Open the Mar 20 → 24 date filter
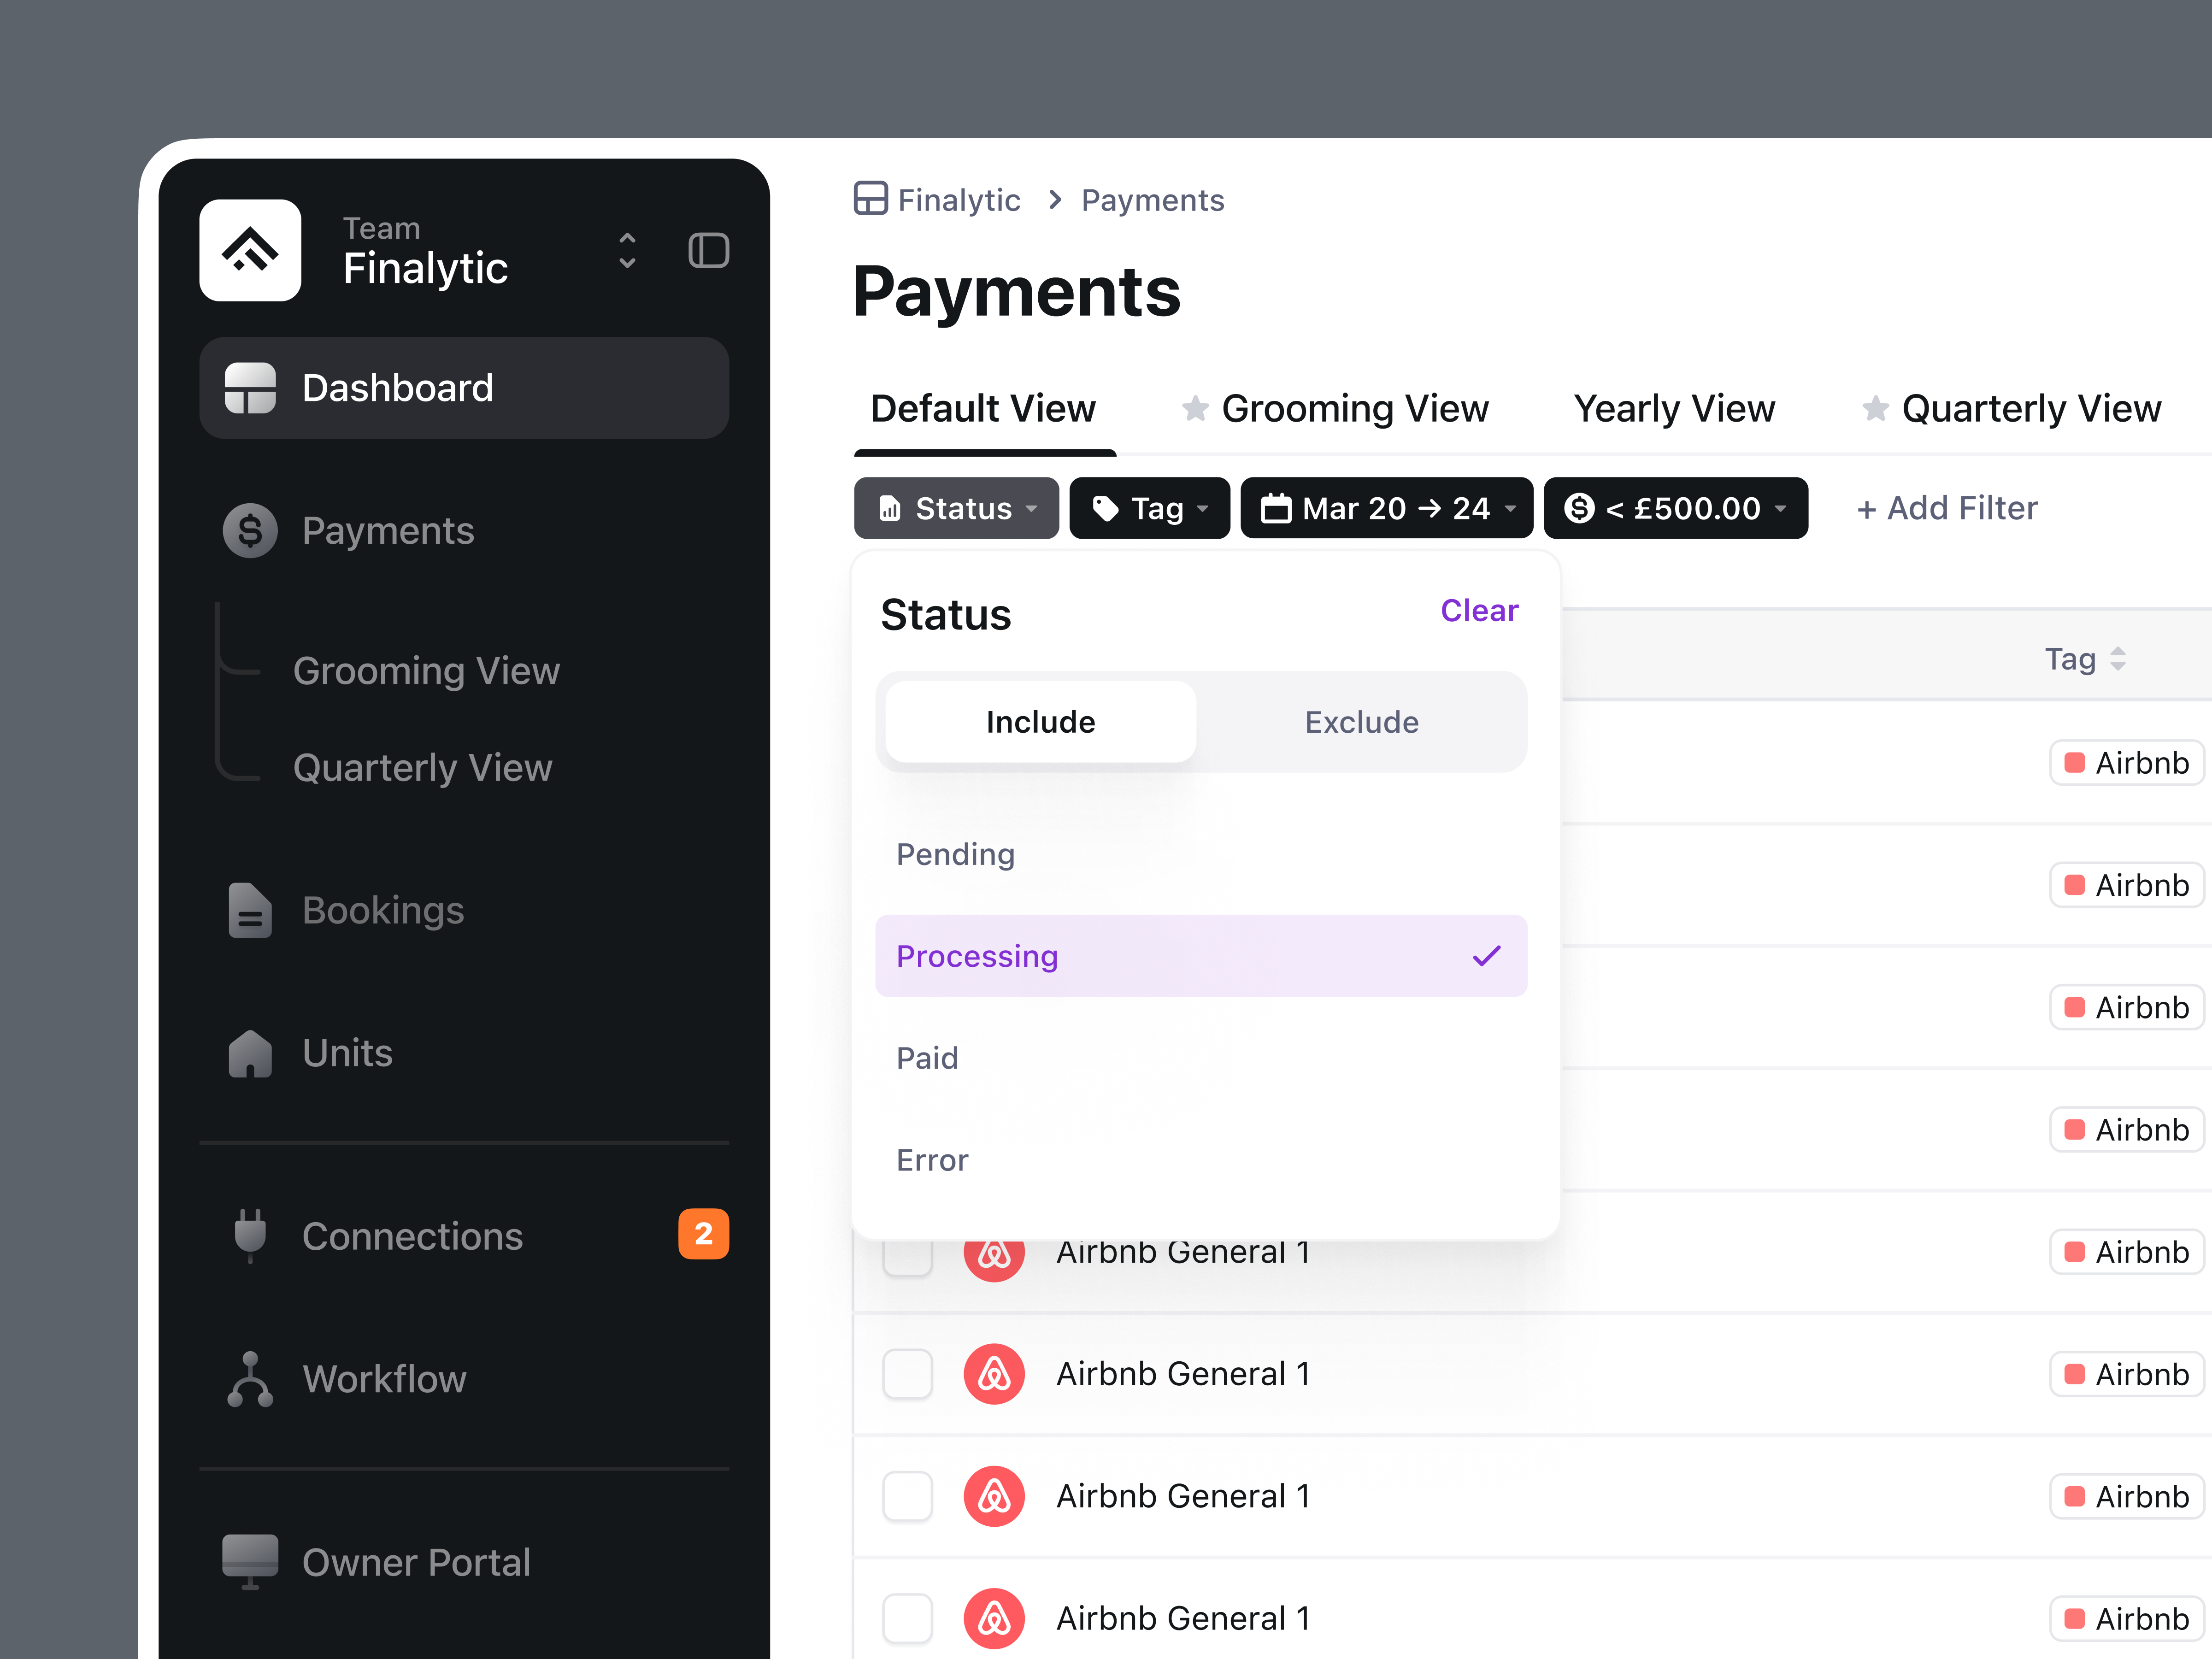The width and height of the screenshot is (2212, 1659). [x=1386, y=508]
